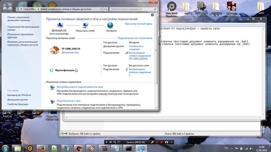Click the 'Несколько сетей' network map icon
Image resolution: width=271 pixels, height=152 pixels.
(86, 25)
